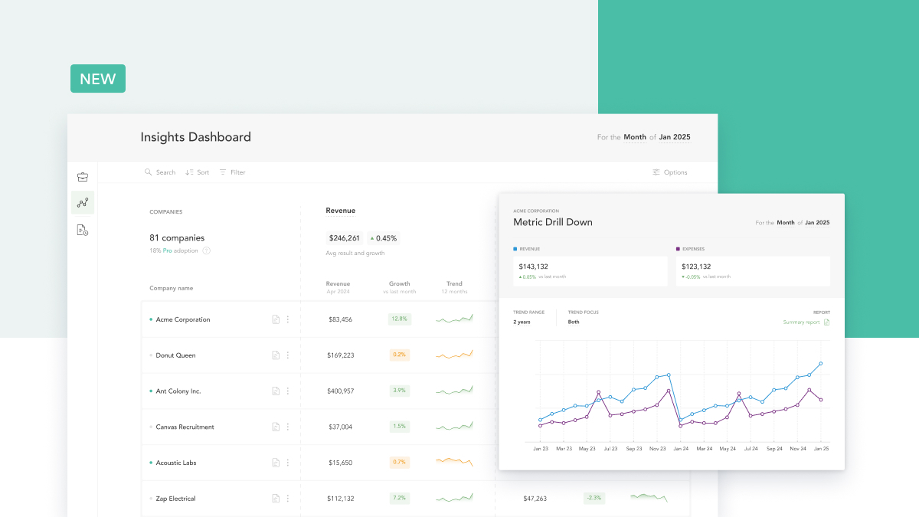The image size is (919, 517).
Task: Click the Expenses $123,132 card
Action: (753, 271)
